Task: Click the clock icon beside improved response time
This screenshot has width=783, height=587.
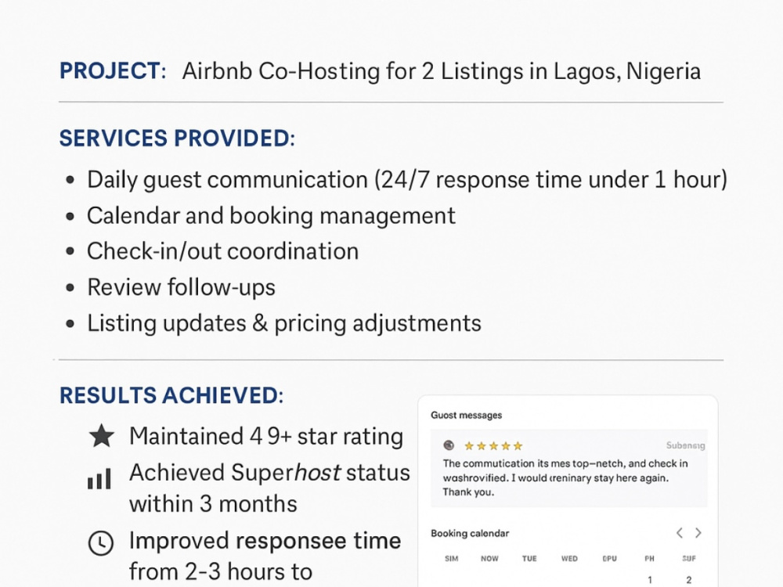Action: coord(101,542)
